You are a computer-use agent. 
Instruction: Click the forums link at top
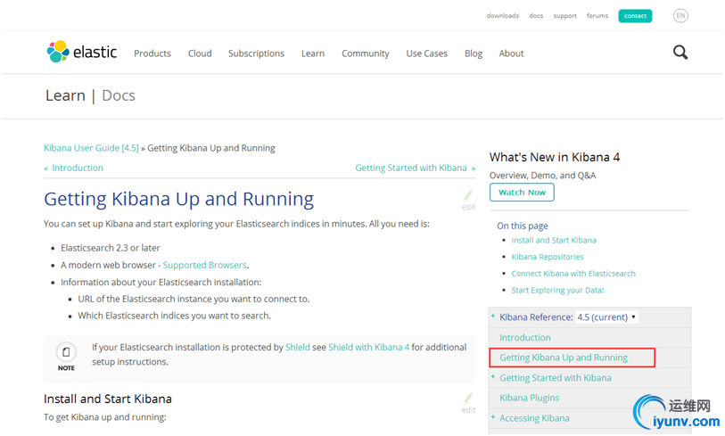pos(597,16)
